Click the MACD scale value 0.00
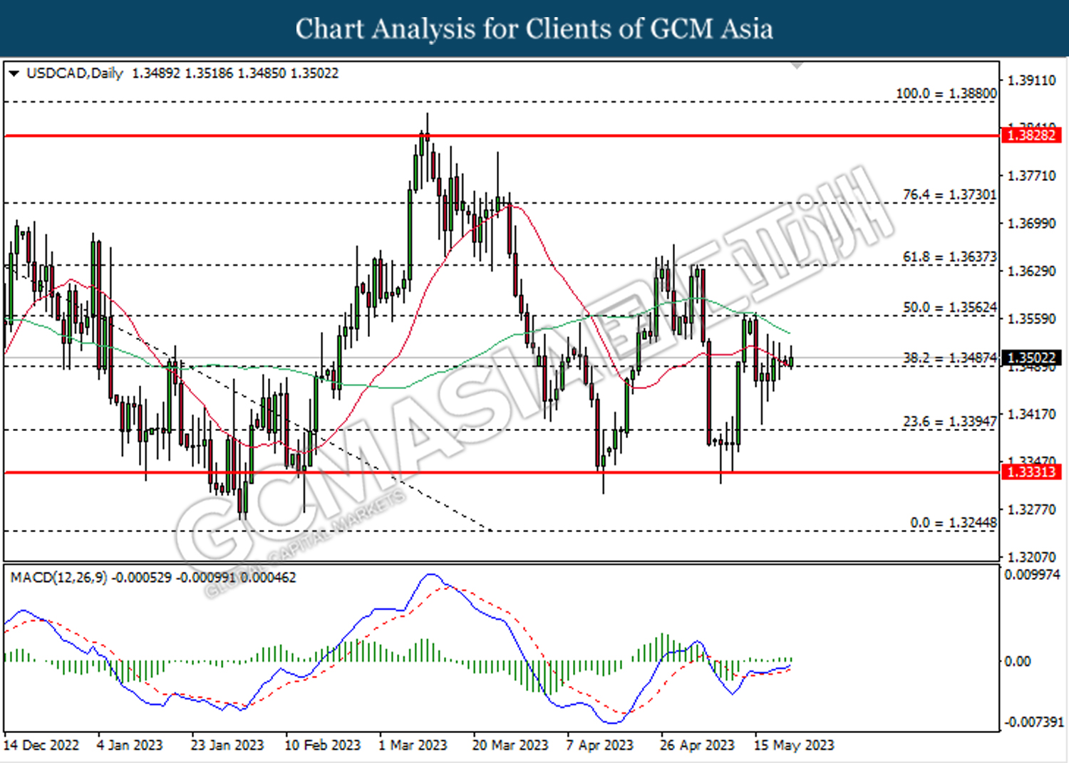Image resolution: width=1069 pixels, height=763 pixels. (1017, 661)
